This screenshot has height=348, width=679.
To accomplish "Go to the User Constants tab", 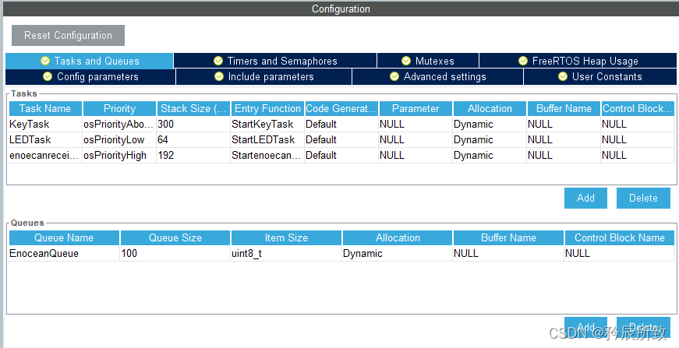I will (599, 76).
